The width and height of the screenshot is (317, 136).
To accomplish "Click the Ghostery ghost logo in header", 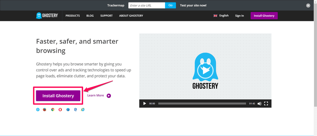I will pos(47,16).
